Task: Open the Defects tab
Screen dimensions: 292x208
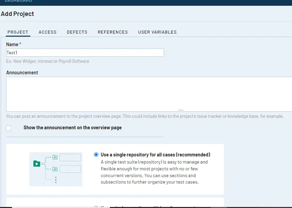Action: point(77,32)
